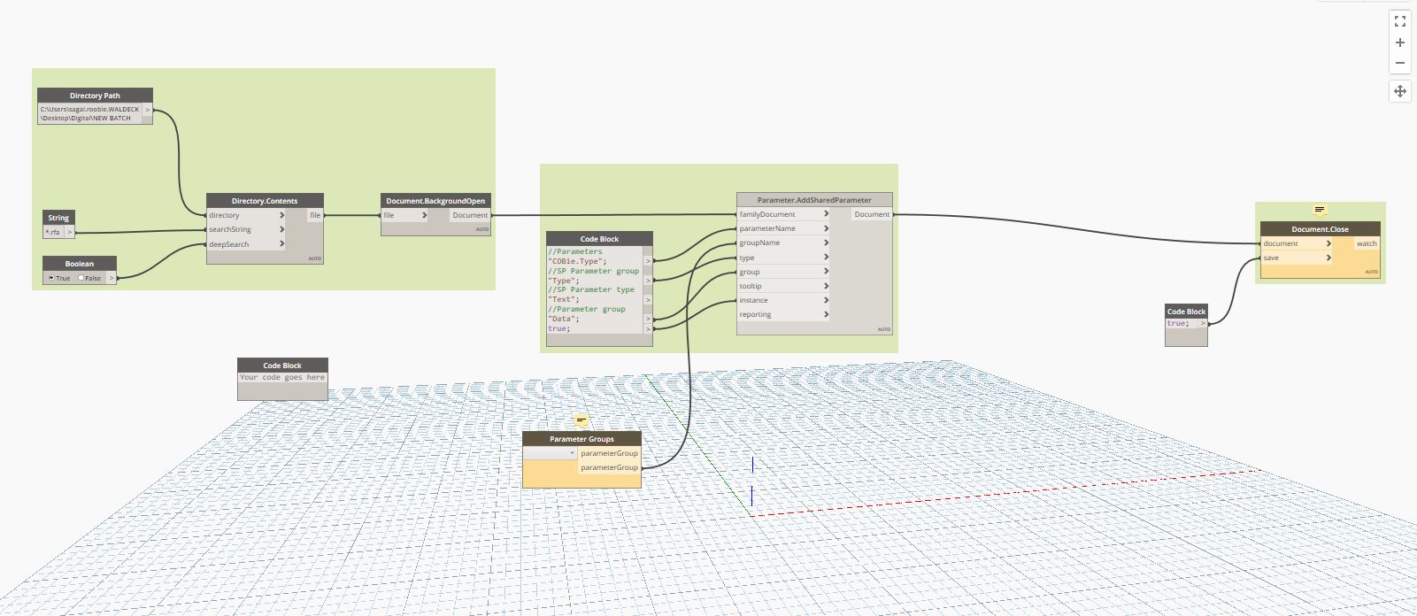The image size is (1417, 616).
Task: Select the Document.Close node header
Action: (1320, 229)
